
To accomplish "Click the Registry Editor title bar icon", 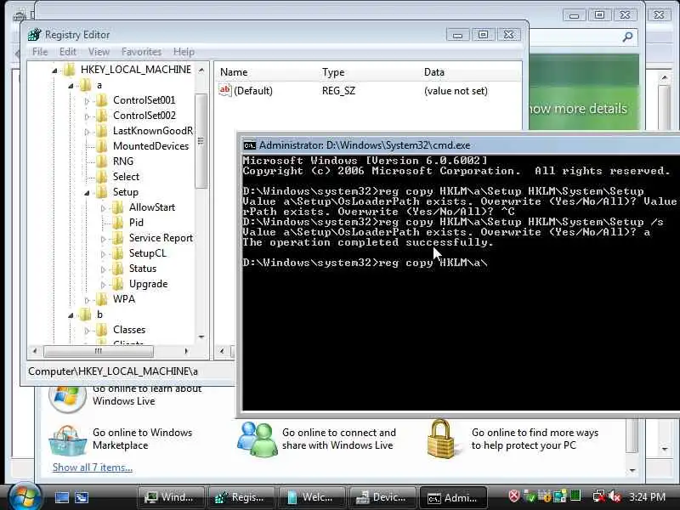I will point(34,35).
